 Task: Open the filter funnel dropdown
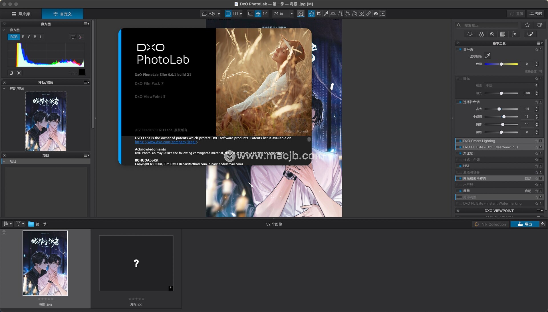(20, 224)
